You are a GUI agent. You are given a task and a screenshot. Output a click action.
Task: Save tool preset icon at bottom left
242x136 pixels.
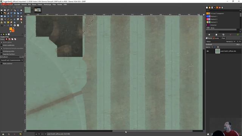coord(3,134)
